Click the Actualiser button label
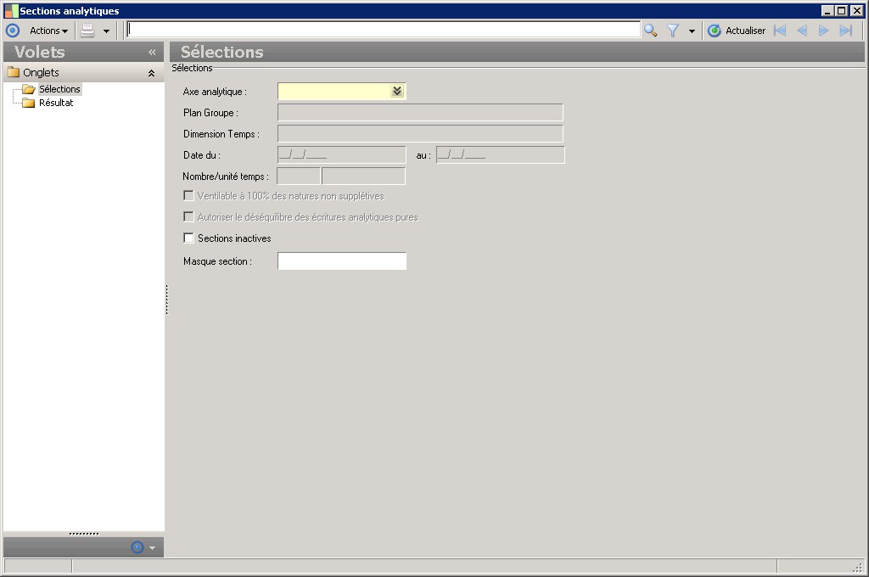869x577 pixels. tap(745, 31)
